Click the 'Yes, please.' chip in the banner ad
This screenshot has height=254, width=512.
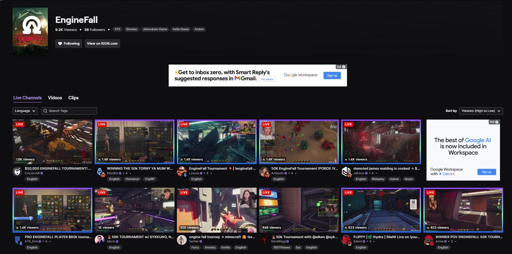(267, 79)
